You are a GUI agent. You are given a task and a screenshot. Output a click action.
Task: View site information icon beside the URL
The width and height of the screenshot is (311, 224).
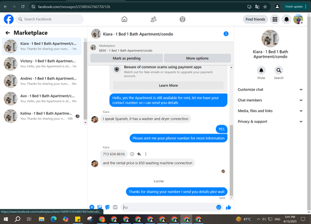pos(33,7)
